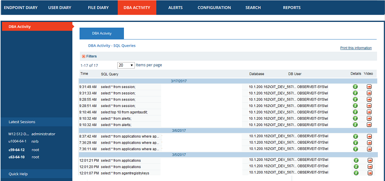Select the c59-64-12 root session
Screen dimensions: 385x181
coord(24,150)
